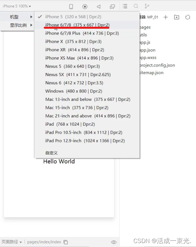Click the Hello World text in simulator
196x247 pixels.
59,161
